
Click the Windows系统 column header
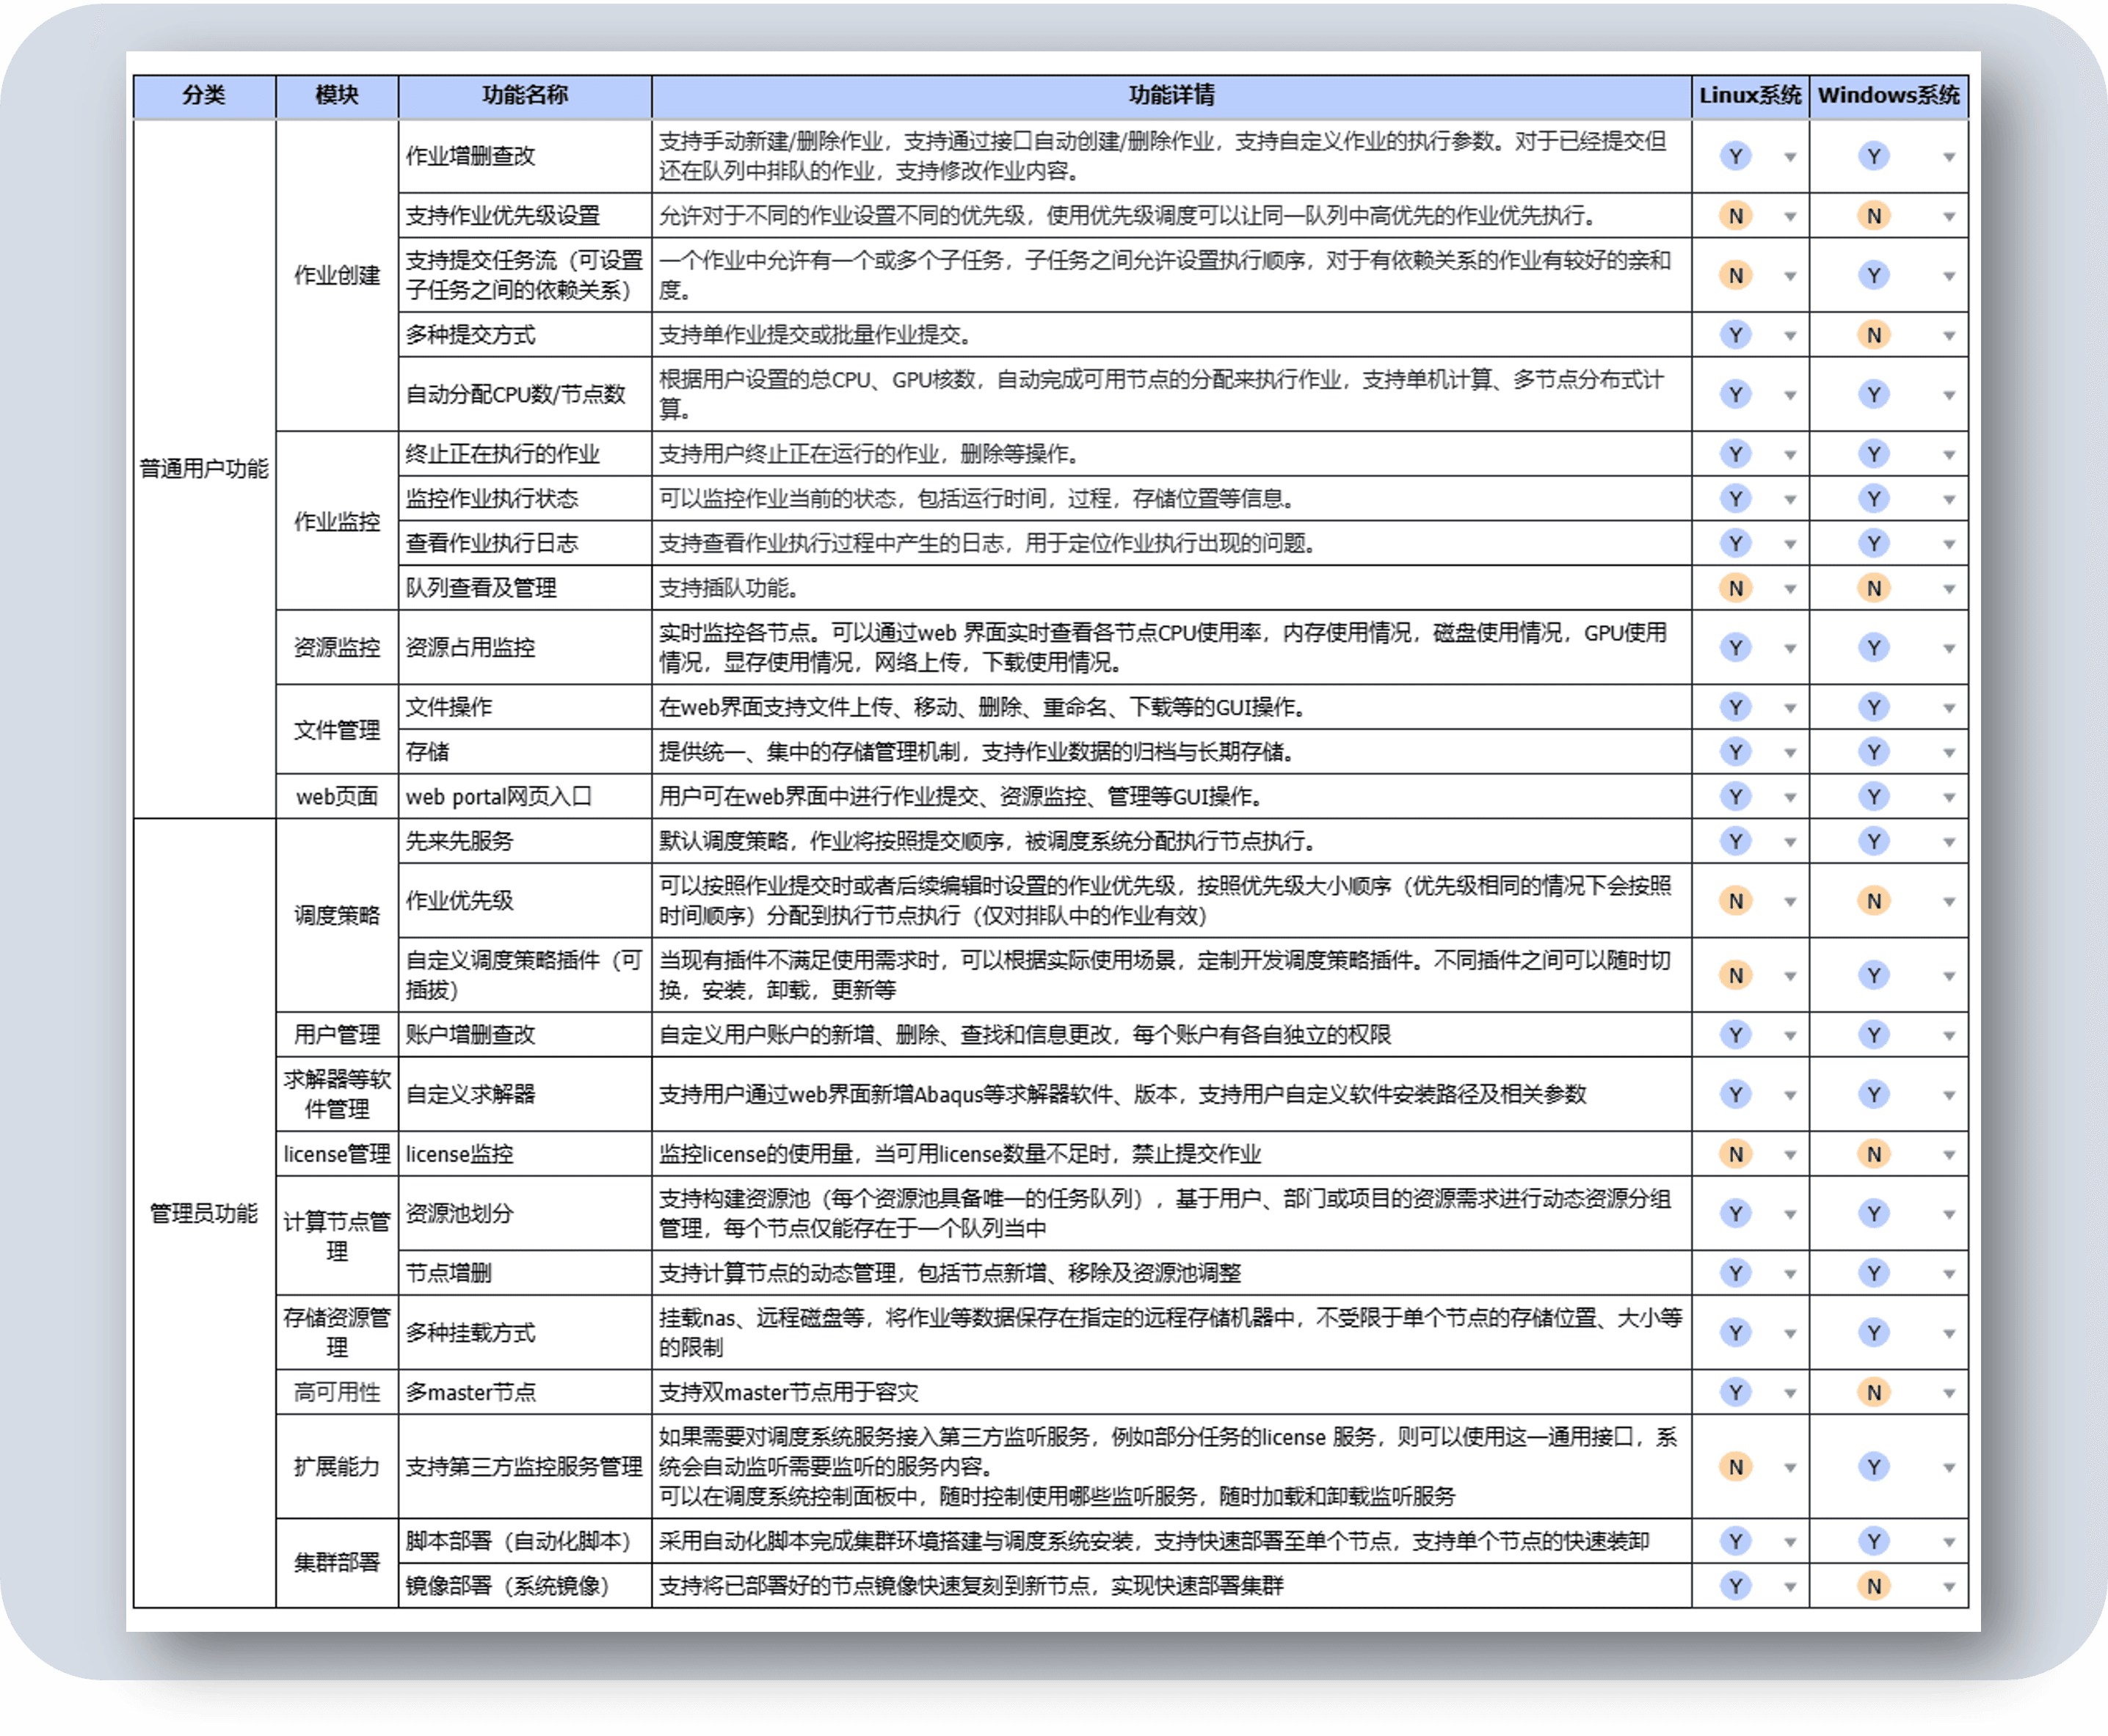(1888, 95)
